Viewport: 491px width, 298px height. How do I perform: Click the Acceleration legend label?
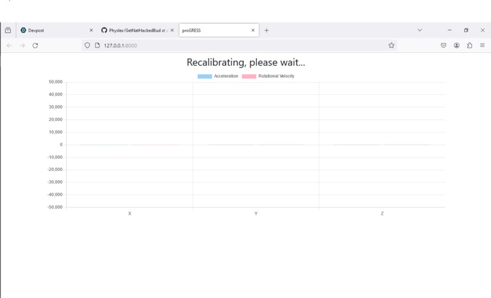point(226,76)
